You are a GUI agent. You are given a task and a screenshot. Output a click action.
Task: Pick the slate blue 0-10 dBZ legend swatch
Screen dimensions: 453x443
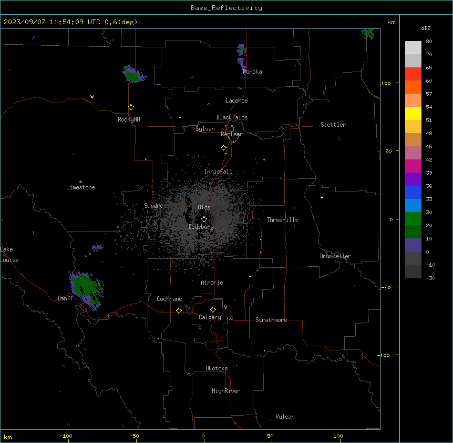(x=413, y=245)
